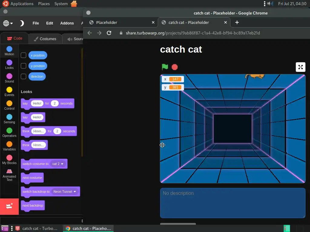This screenshot has height=232, width=310.
Task: Edit the seconds value in think block
Action: pyautogui.click(x=57, y=131)
